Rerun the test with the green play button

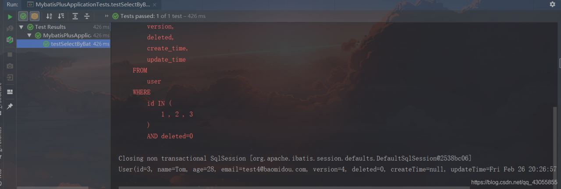tap(10, 17)
